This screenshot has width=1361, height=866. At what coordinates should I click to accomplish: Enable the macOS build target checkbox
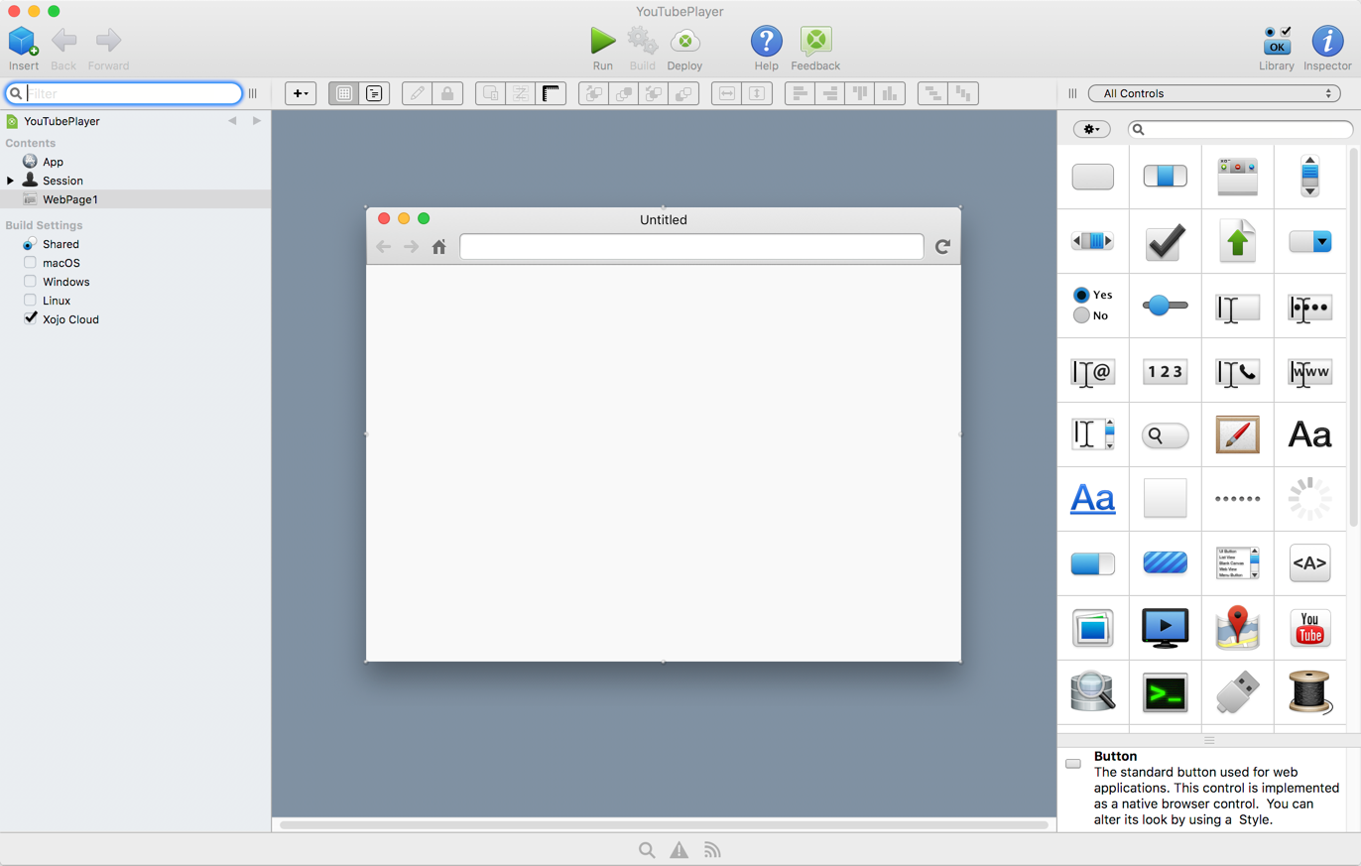tap(30, 263)
